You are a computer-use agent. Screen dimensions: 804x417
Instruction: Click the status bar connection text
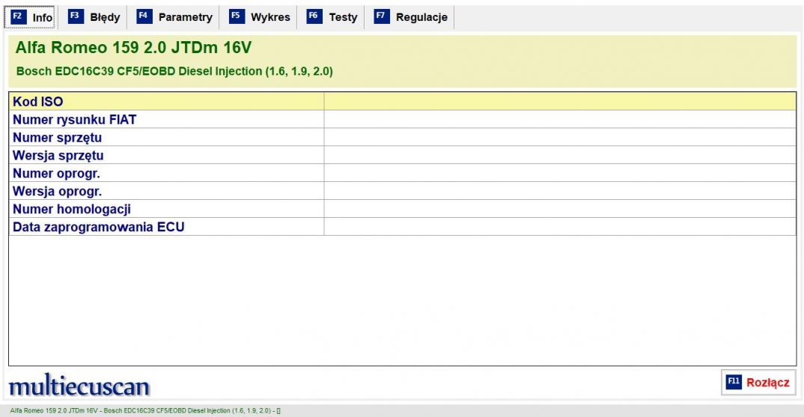[145, 411]
